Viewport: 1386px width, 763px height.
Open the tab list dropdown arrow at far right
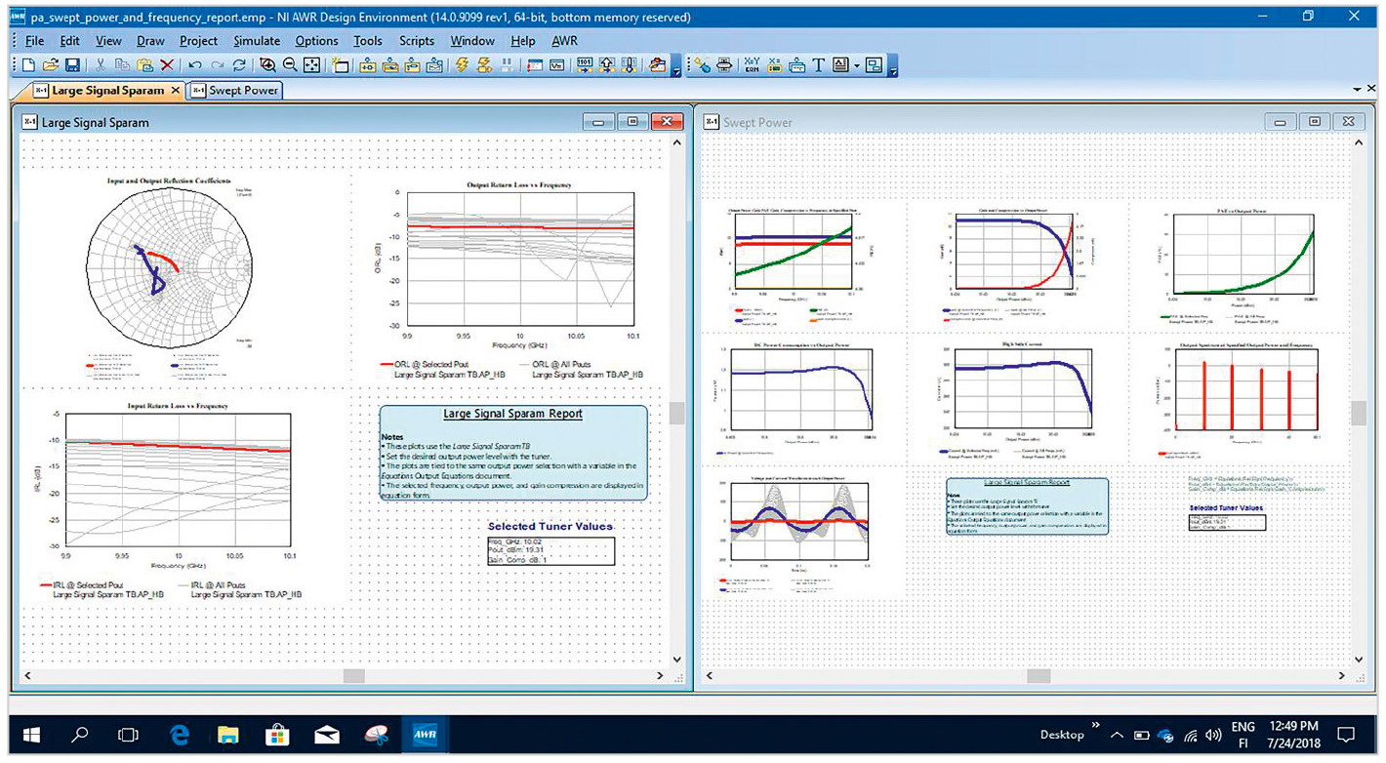(1357, 90)
